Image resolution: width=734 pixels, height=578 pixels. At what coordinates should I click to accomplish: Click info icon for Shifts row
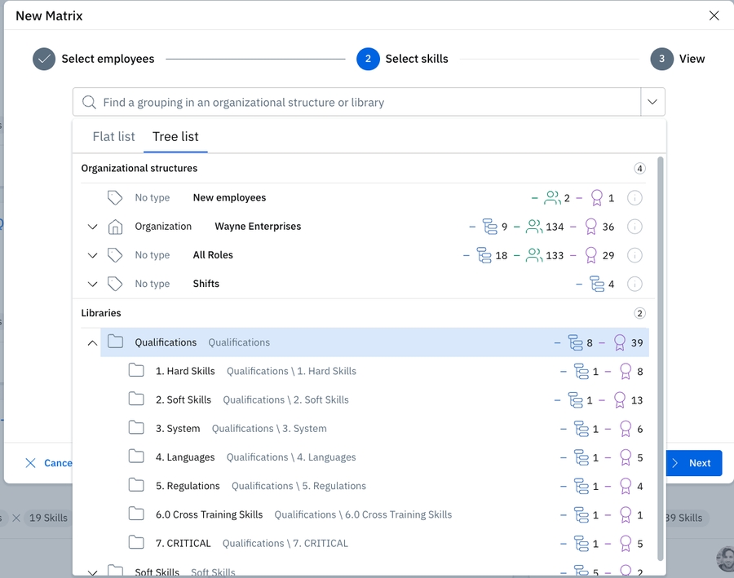[635, 285]
